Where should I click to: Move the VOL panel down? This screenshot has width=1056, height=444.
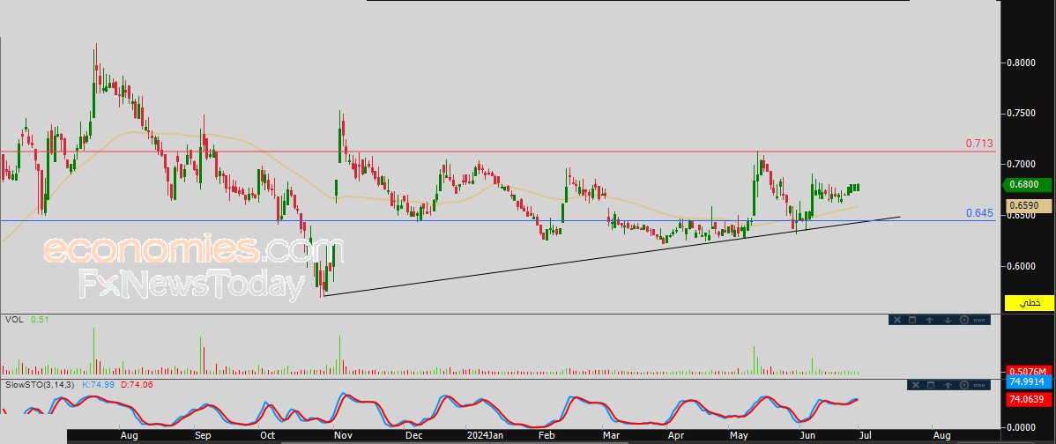[948, 320]
